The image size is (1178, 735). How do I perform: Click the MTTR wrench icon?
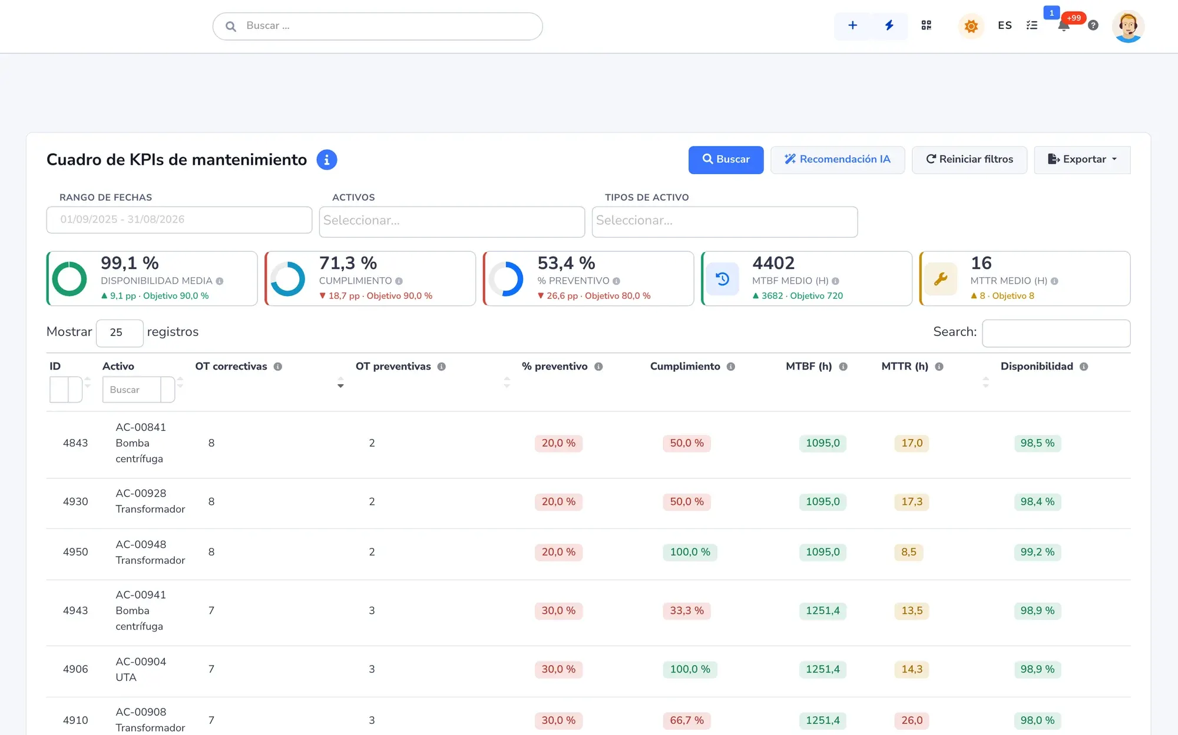coord(941,279)
